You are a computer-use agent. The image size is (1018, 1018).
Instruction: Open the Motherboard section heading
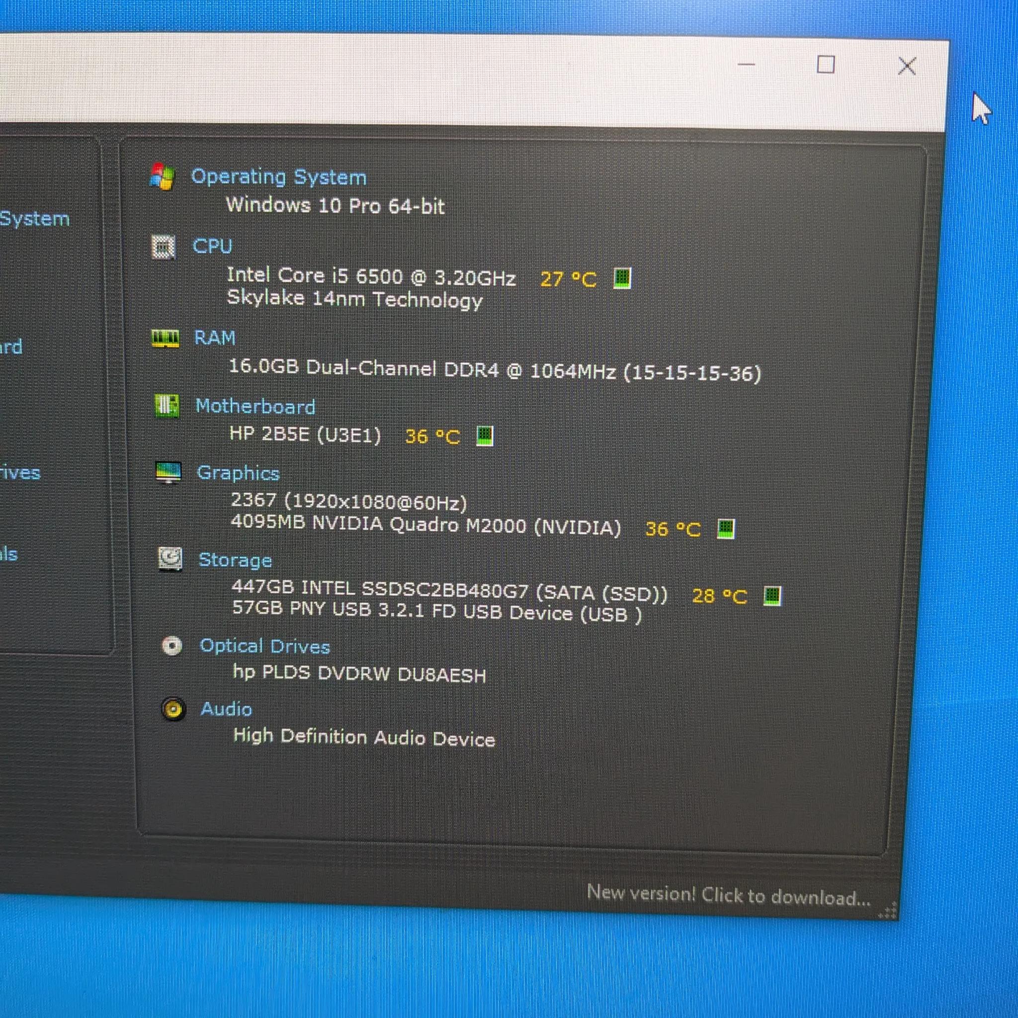tap(255, 406)
